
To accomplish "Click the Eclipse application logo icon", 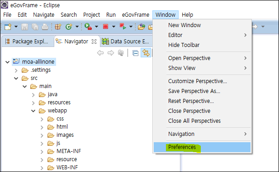I will pyautogui.click(x=5, y=5).
